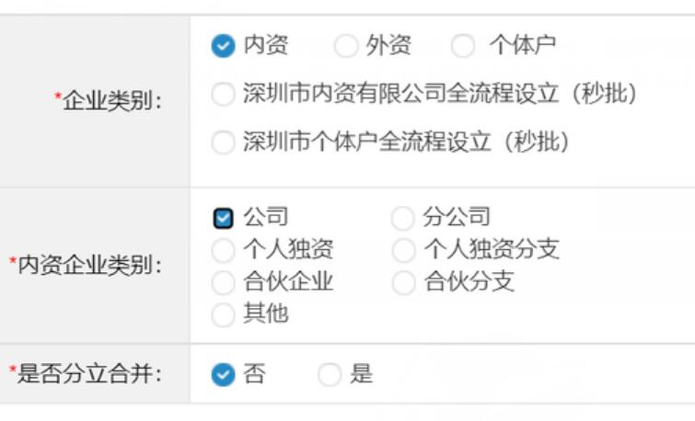
Task: Click the 企业类别 field label
Action: pos(110,101)
